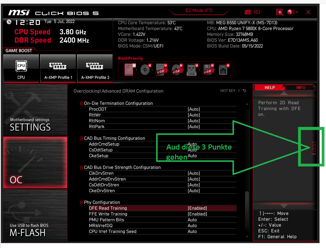
Task: Click the three red squares side panel handle
Action: (314, 148)
